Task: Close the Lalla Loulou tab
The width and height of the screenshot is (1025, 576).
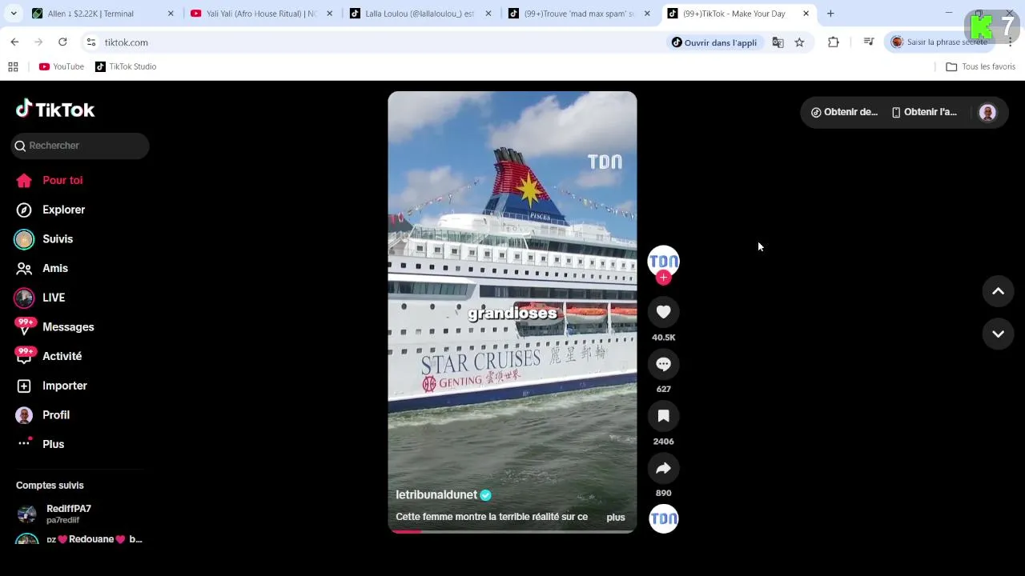Action: tap(488, 14)
